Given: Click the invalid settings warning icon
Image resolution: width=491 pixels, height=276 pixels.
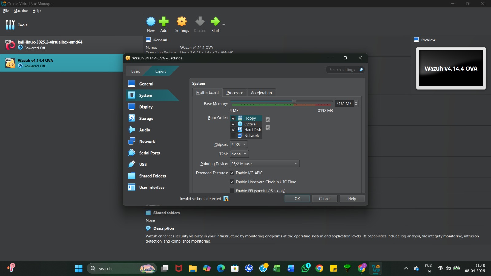Looking at the screenshot, I should 226,199.
